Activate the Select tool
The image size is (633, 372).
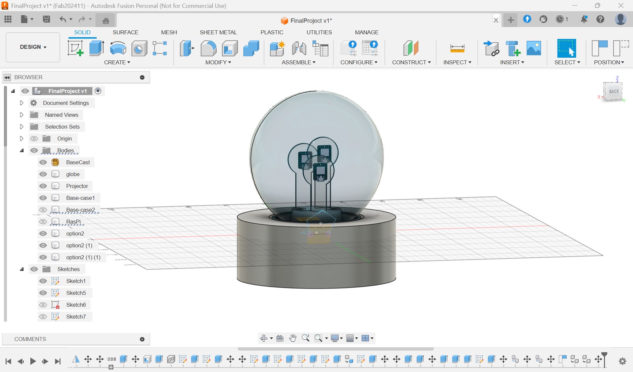567,48
